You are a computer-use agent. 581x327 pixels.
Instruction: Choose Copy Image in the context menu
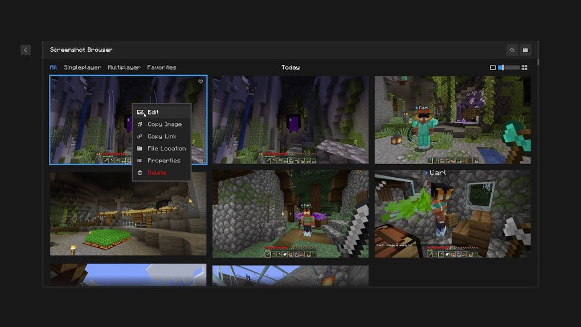(162, 124)
